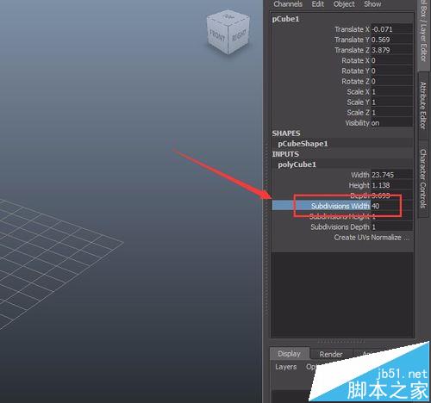Viewport: 431px width, 403px height.
Task: Select the polyCube1 input node
Action: pos(297,164)
